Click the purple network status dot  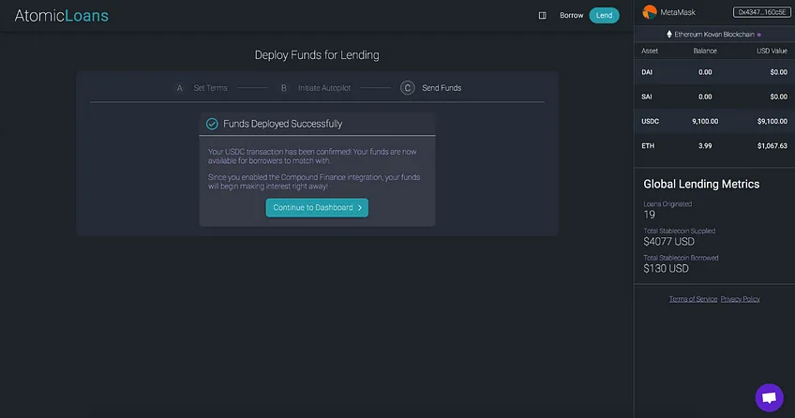tap(759, 35)
